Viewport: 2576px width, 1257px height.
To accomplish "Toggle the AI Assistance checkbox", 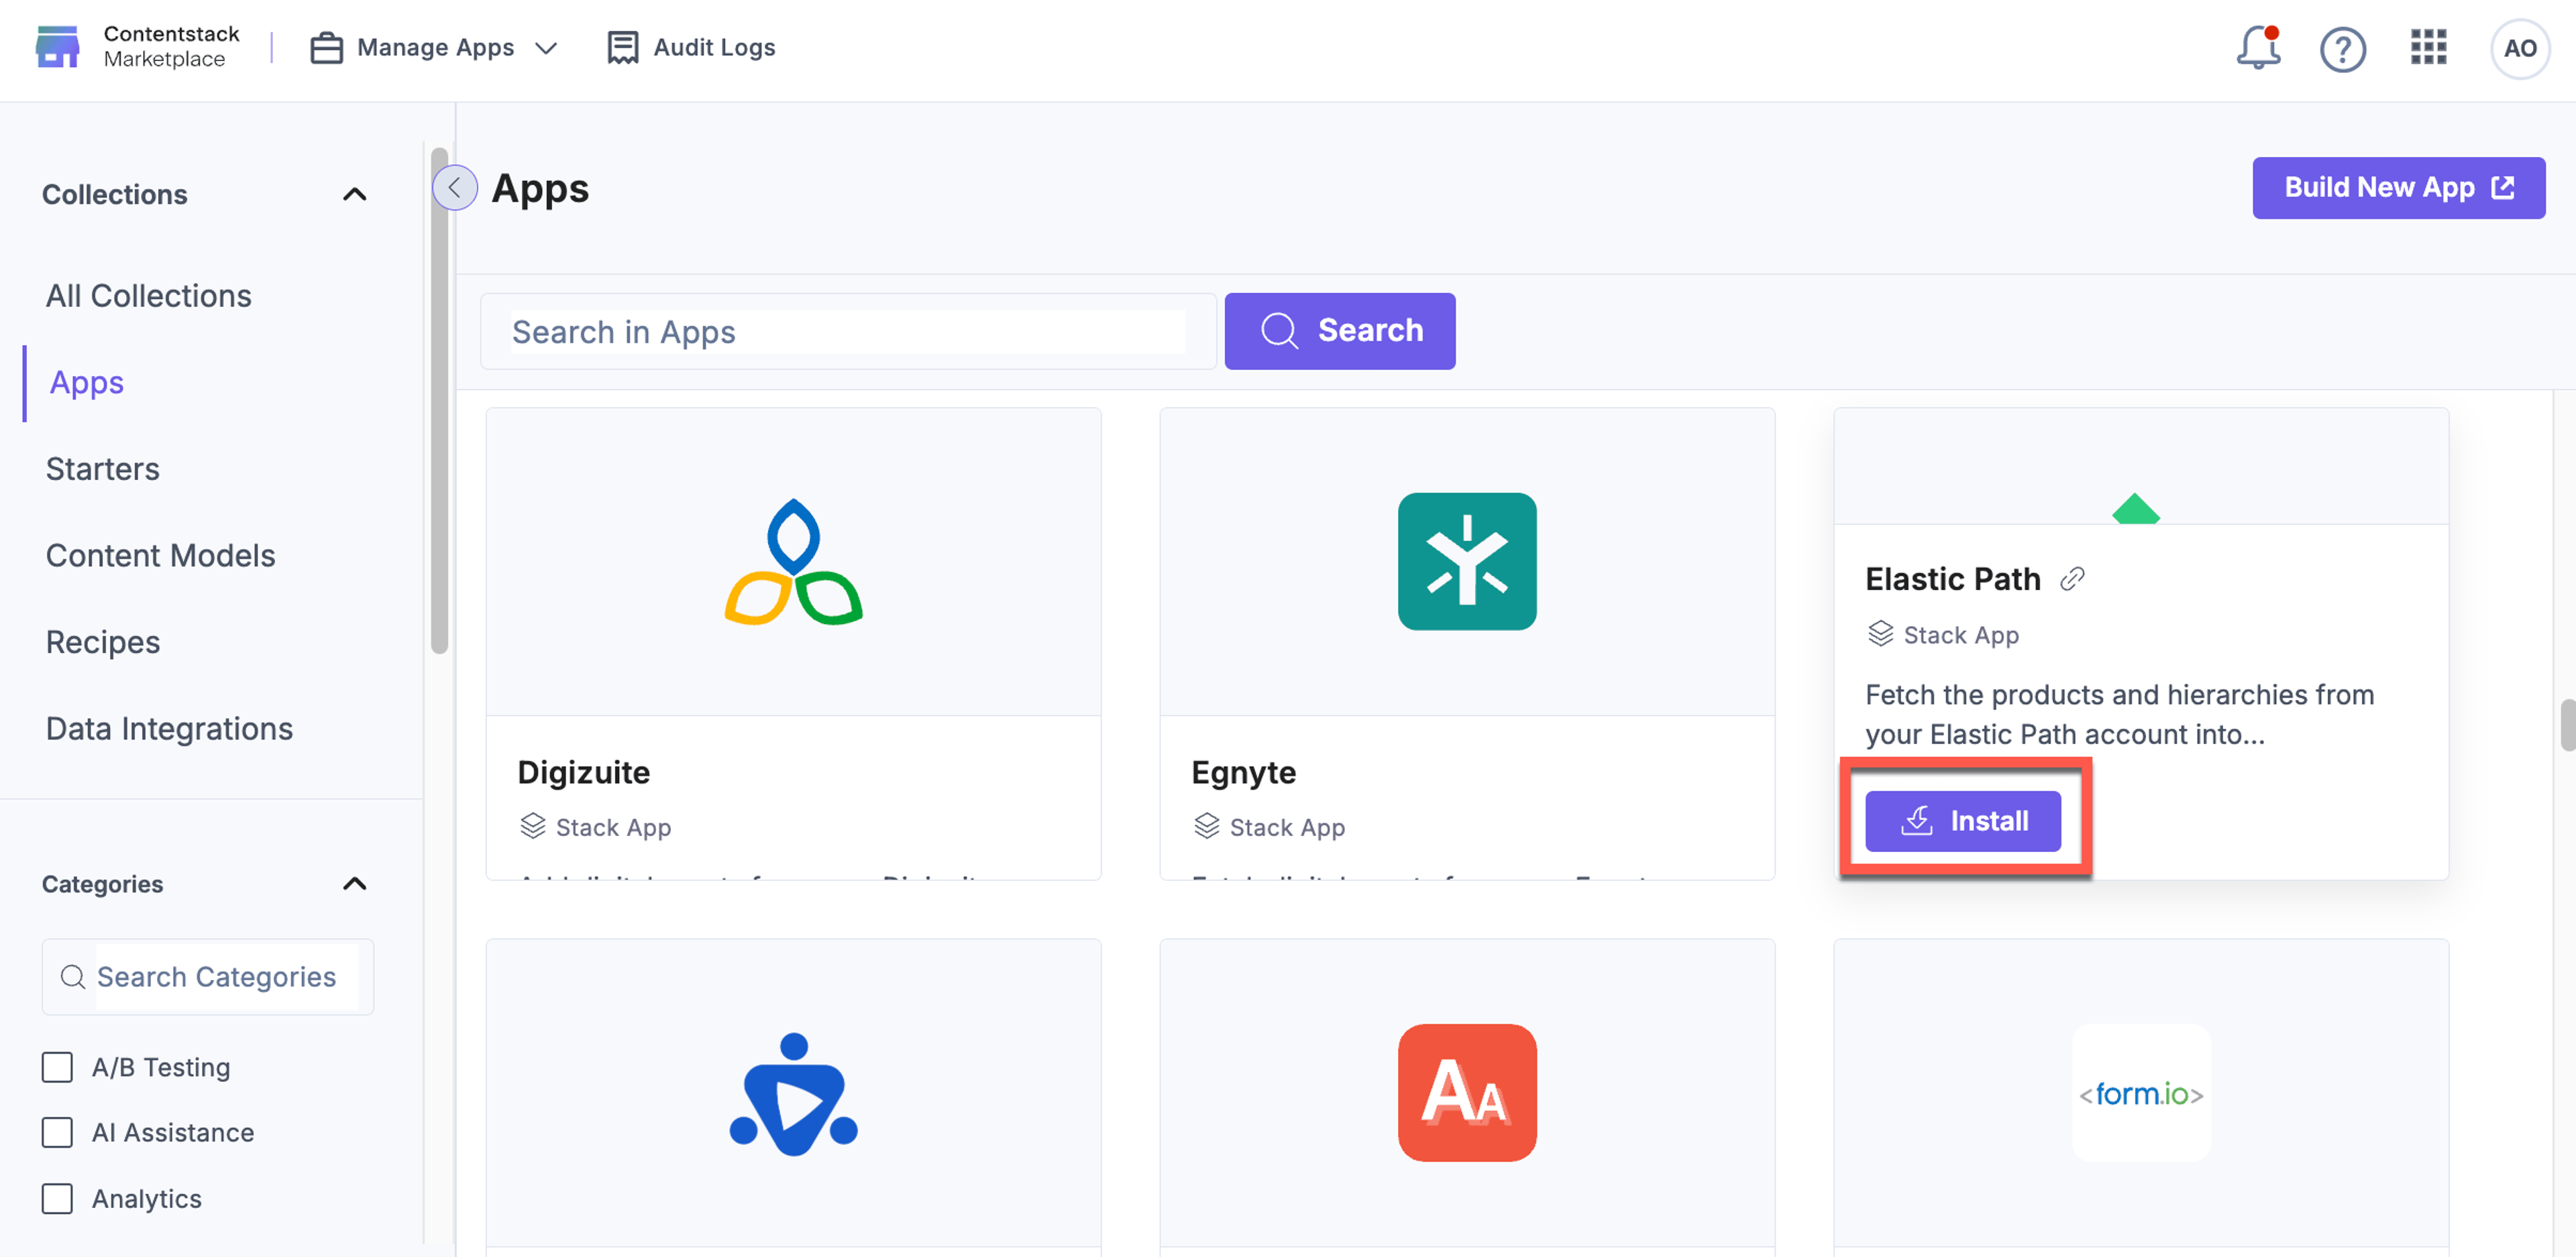I will [x=57, y=1132].
